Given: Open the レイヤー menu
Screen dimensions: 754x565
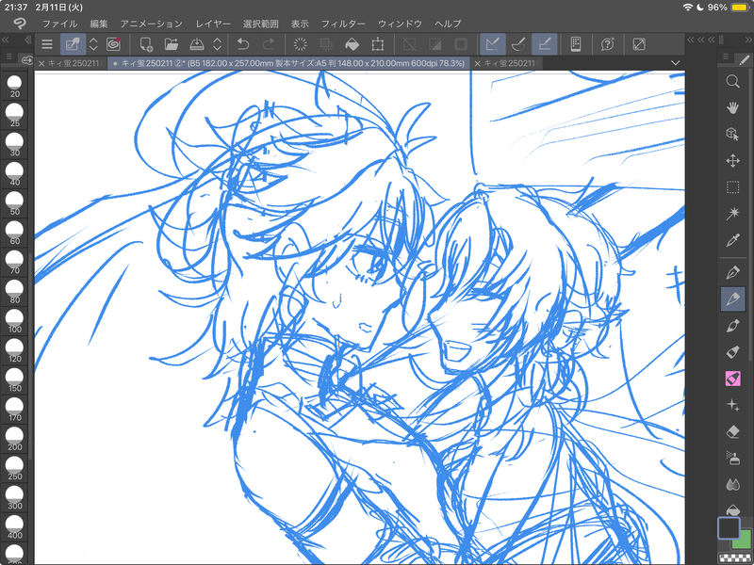Looking at the screenshot, I should coord(213,24).
